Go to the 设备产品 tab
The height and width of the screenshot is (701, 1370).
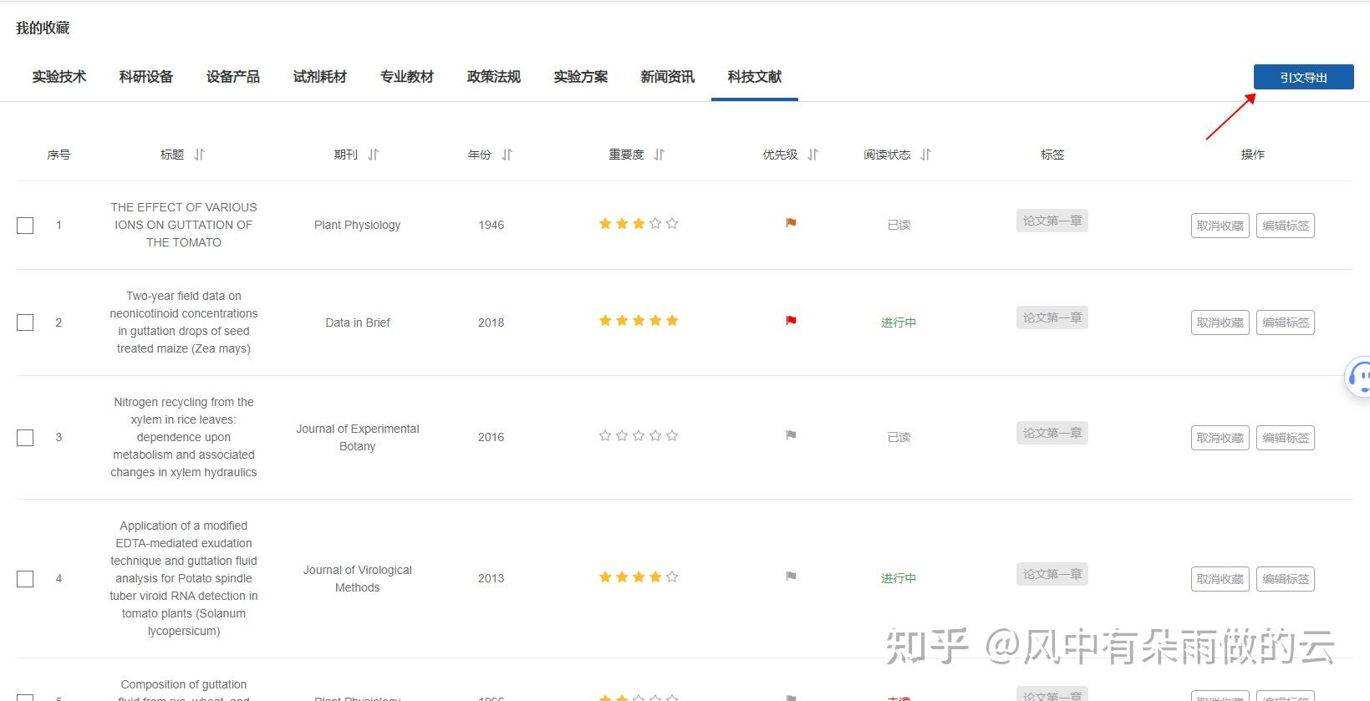(233, 77)
